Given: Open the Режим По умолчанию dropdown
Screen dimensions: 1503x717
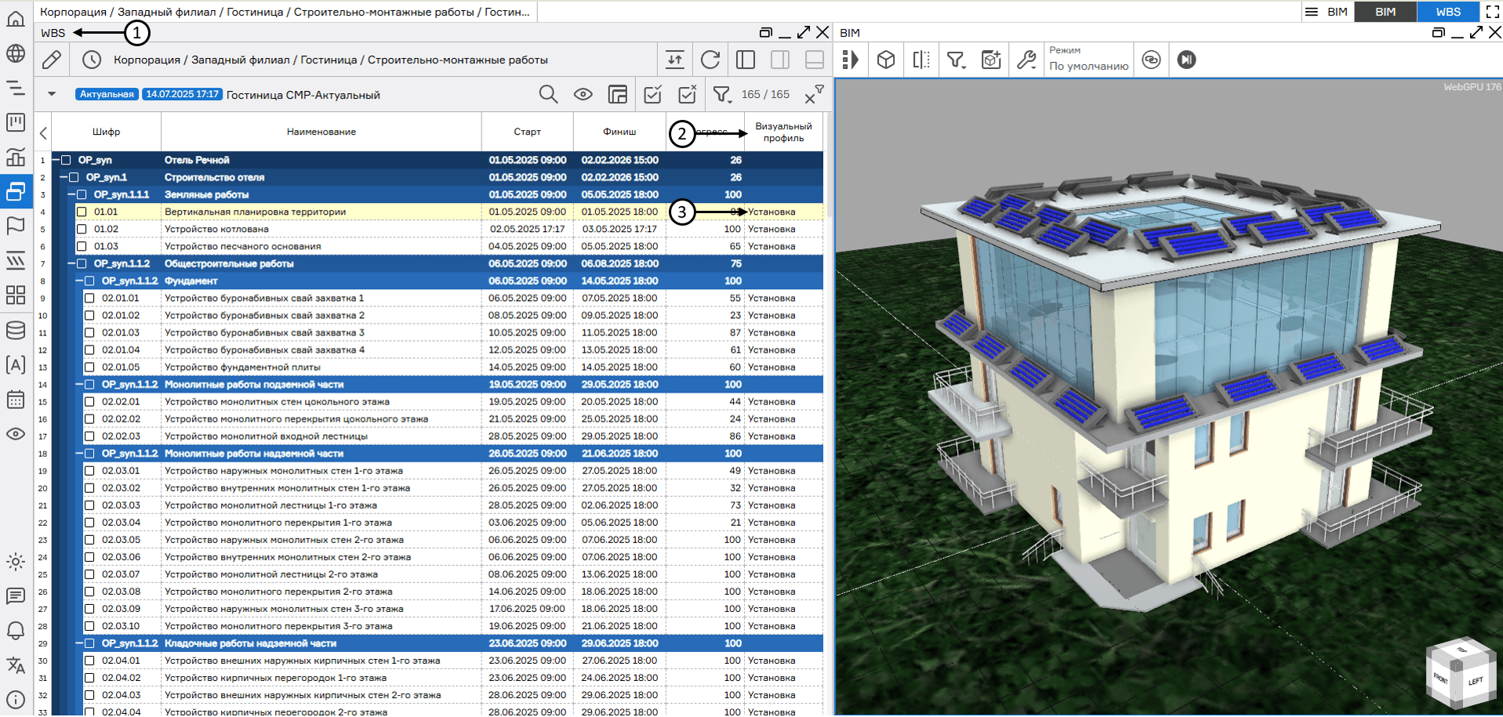Looking at the screenshot, I should (1088, 60).
